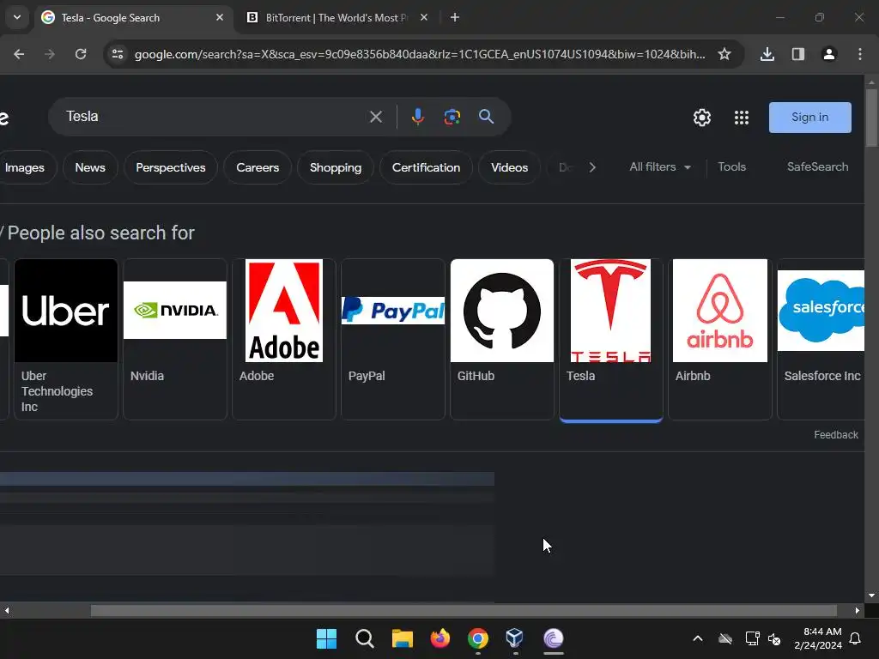Launch Firefox from the taskbar
The height and width of the screenshot is (659, 879).
[x=440, y=638]
